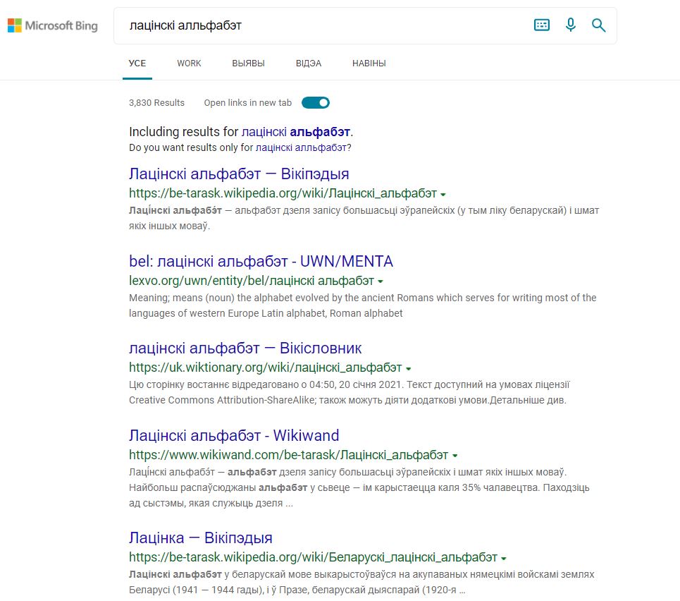Open the chevron next to the lexvo.org URL
The width and height of the screenshot is (680, 601).
380,280
